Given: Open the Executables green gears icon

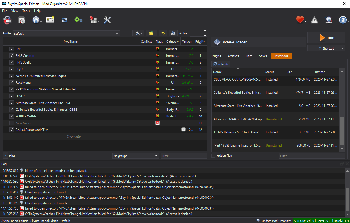Looking at the screenshot, I should pos(78,20).
